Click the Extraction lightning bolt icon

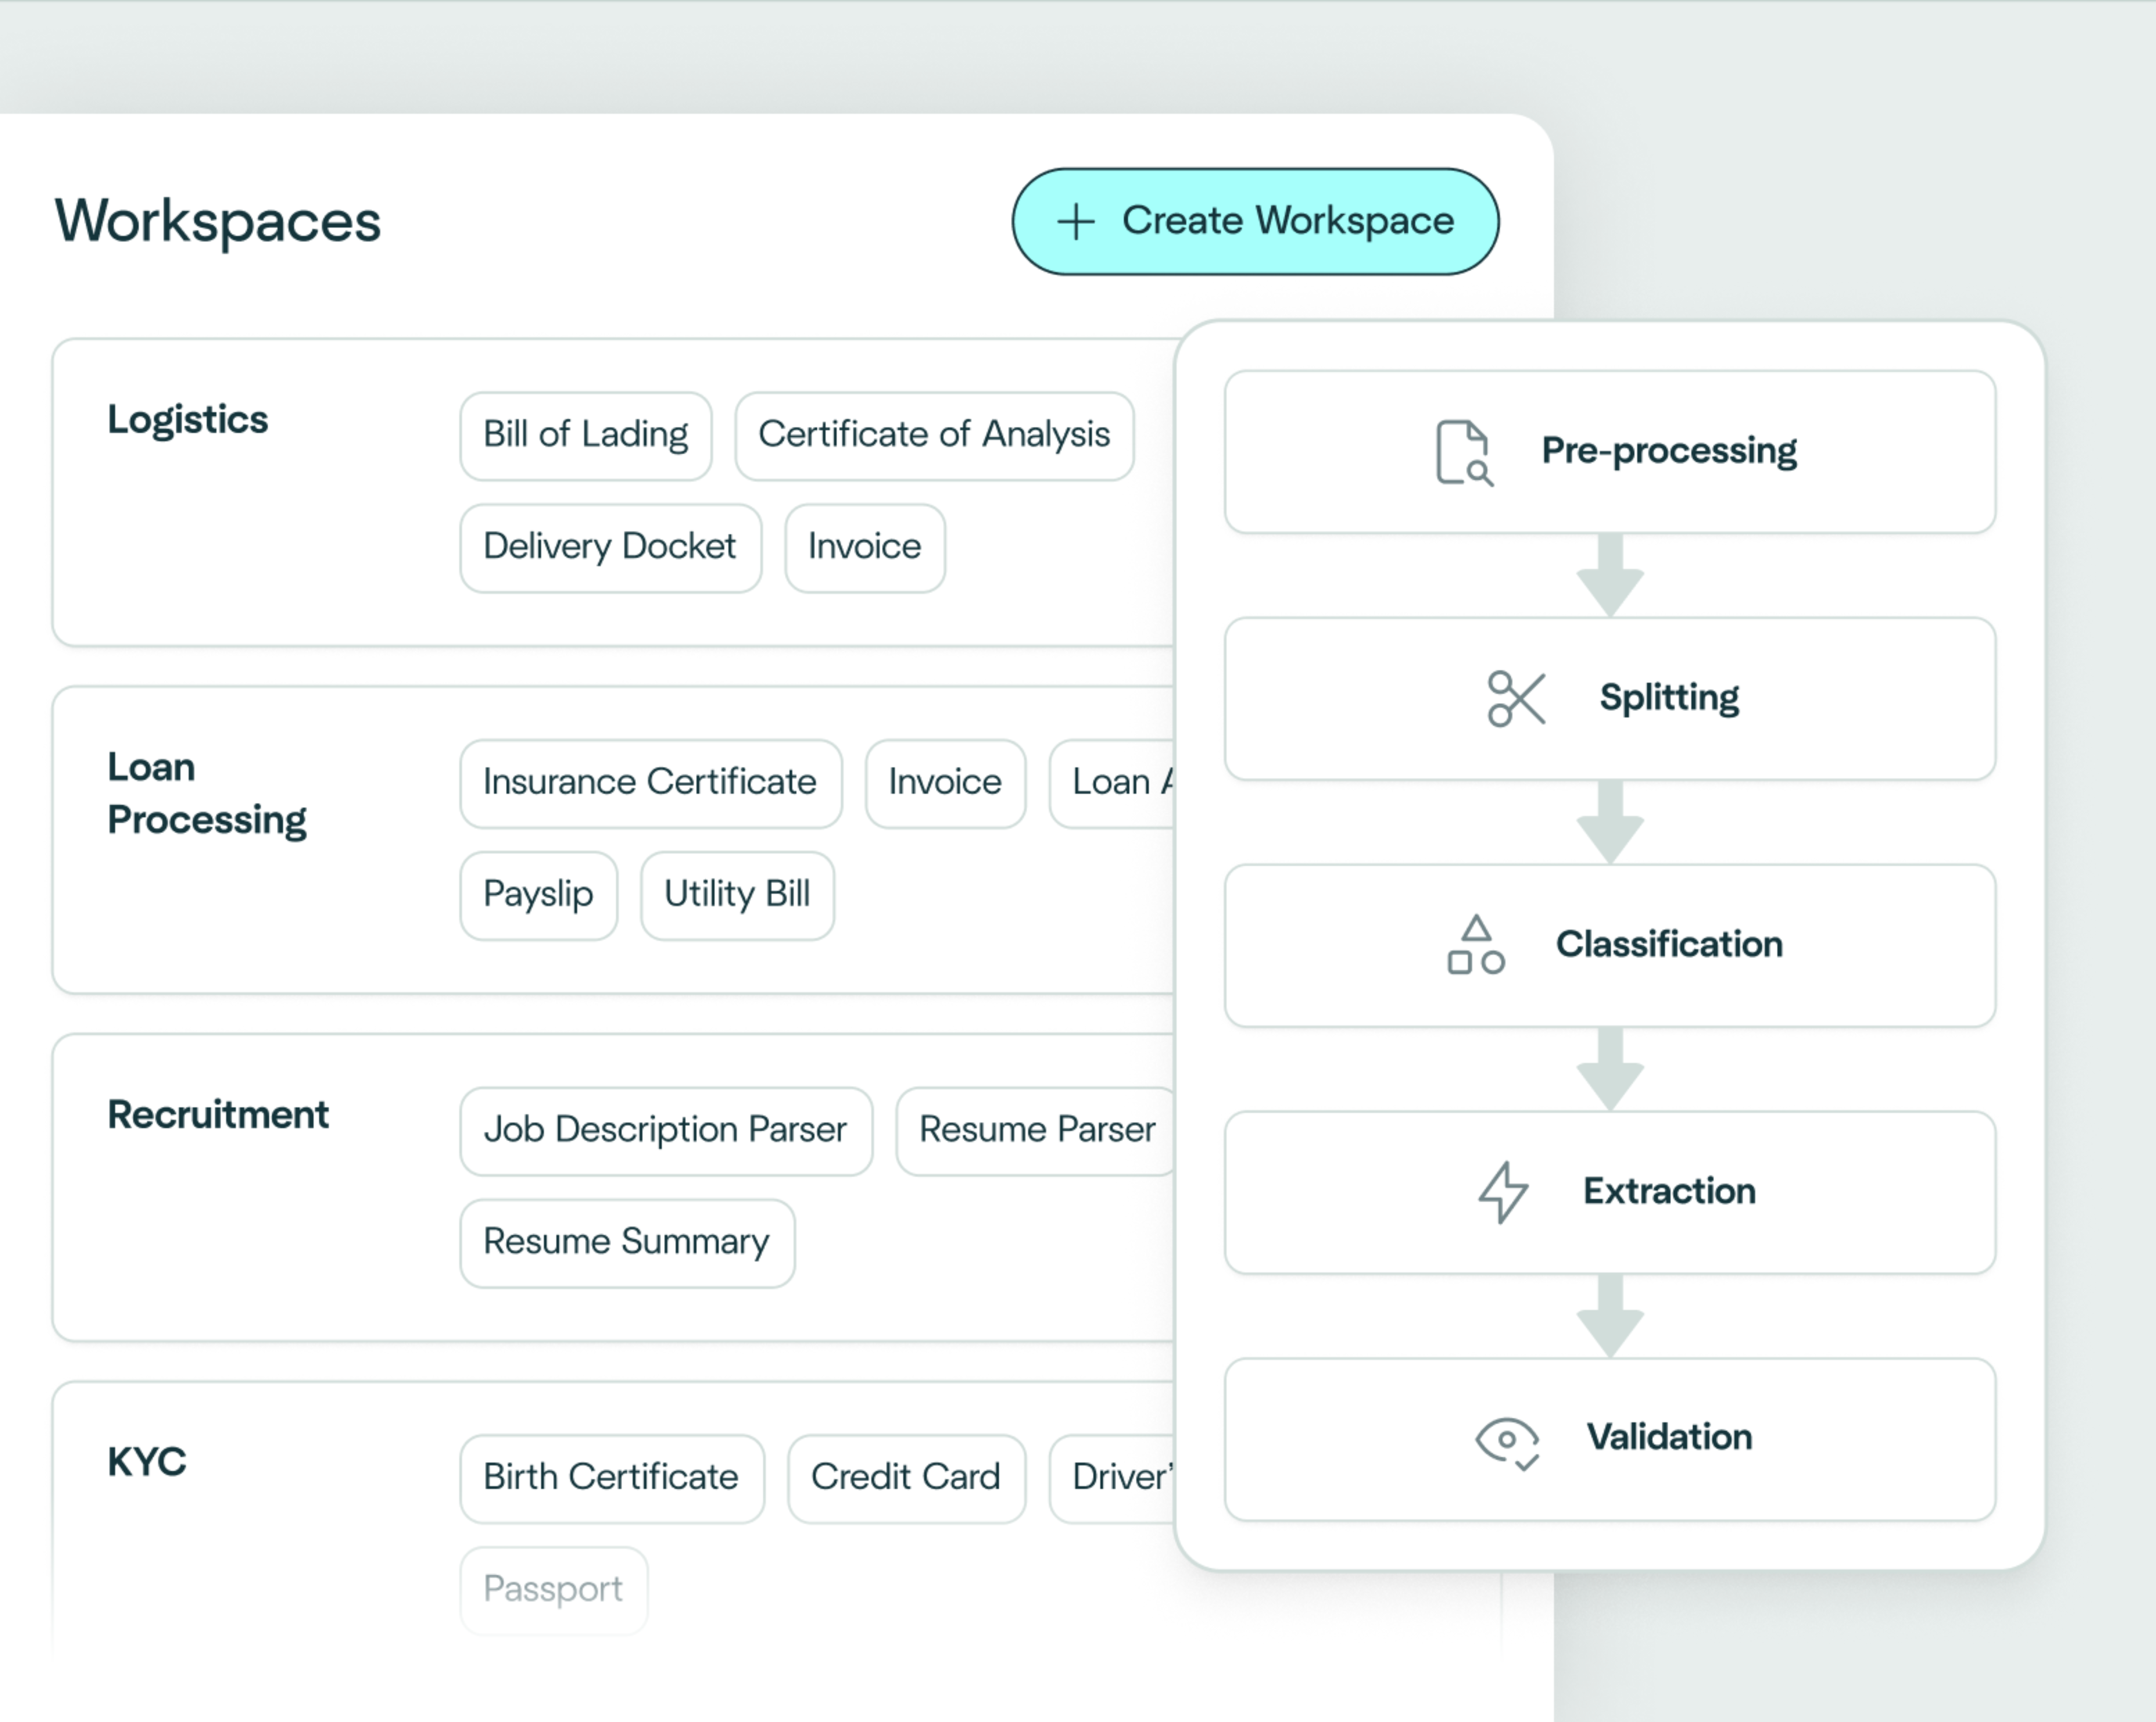[1503, 1192]
